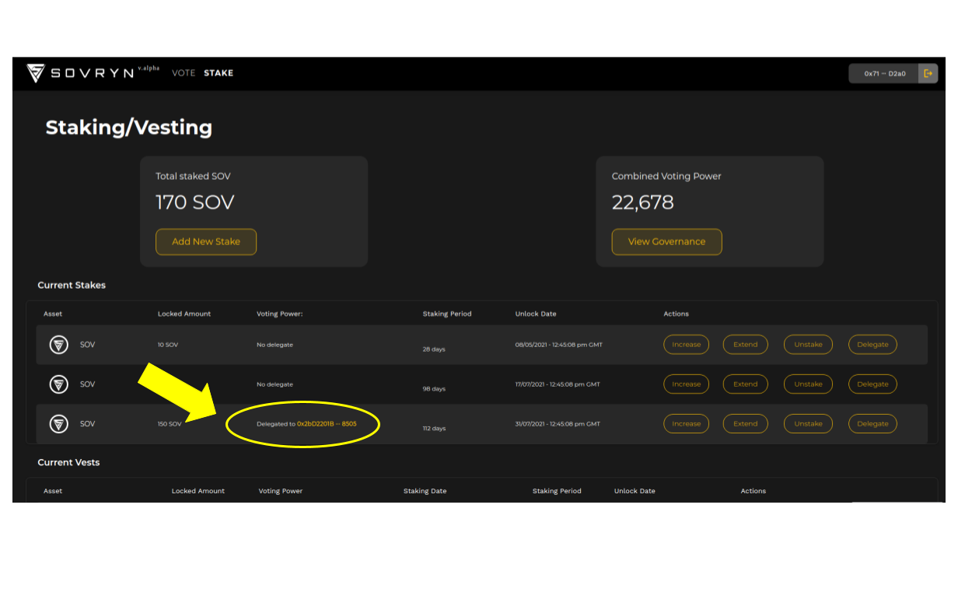The height and width of the screenshot is (596, 958).
Task: Unstake the 150 SOV stake
Action: tap(808, 424)
